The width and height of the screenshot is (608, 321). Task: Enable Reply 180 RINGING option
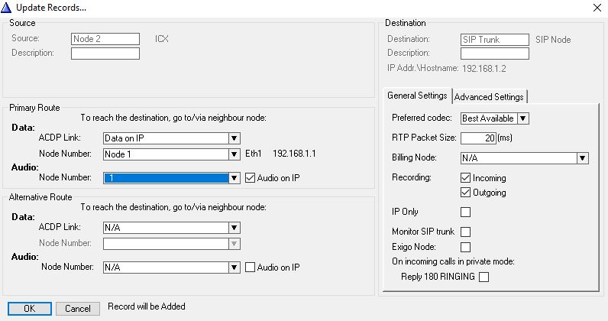click(x=483, y=277)
